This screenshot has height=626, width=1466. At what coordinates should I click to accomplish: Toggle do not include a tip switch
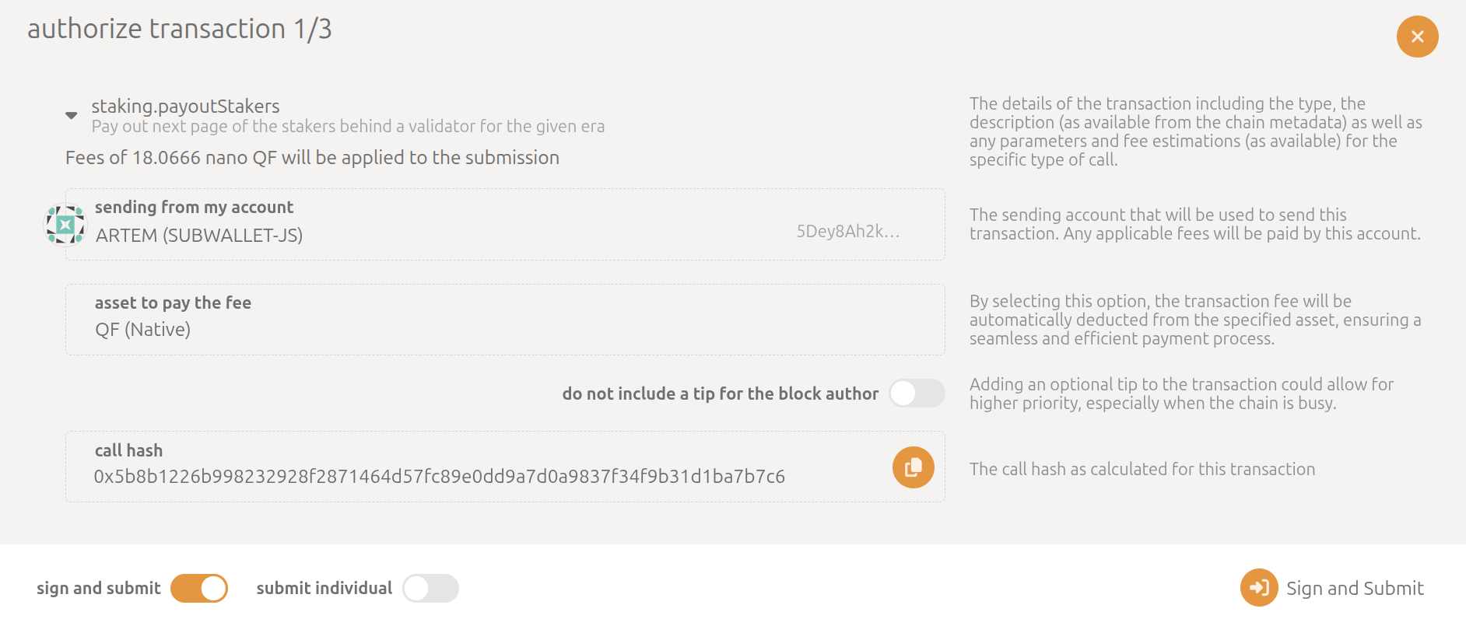click(x=917, y=393)
